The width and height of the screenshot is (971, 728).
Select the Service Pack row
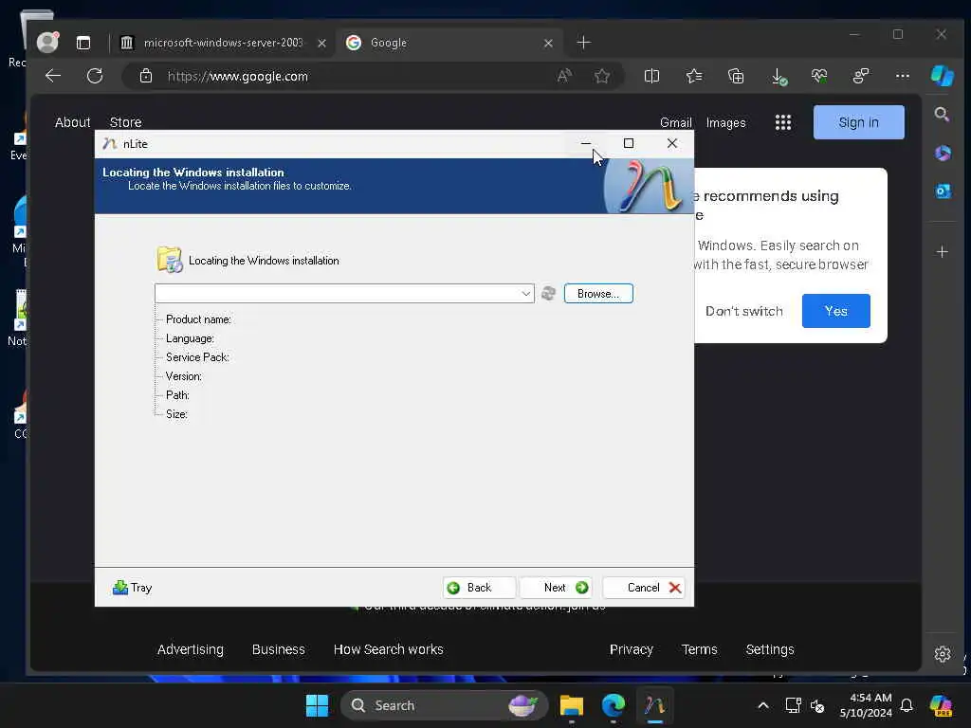pyautogui.click(x=197, y=357)
